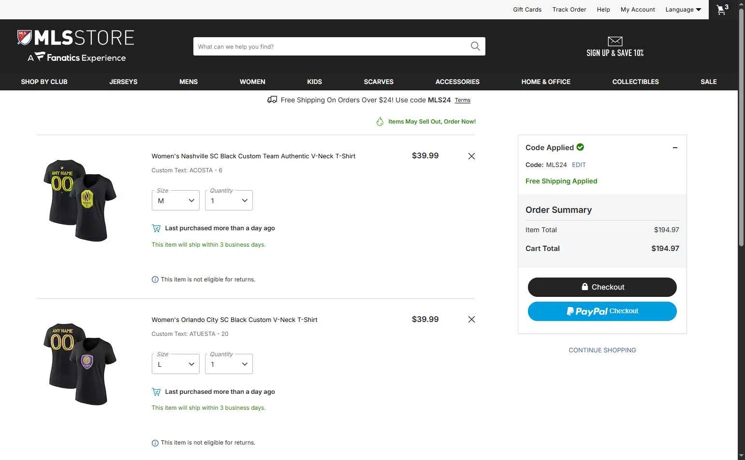Open the Mens menu
This screenshot has width=745, height=460.
pos(189,82)
